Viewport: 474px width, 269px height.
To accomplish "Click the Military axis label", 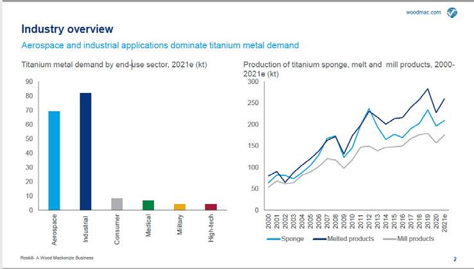I will pyautogui.click(x=180, y=225).
